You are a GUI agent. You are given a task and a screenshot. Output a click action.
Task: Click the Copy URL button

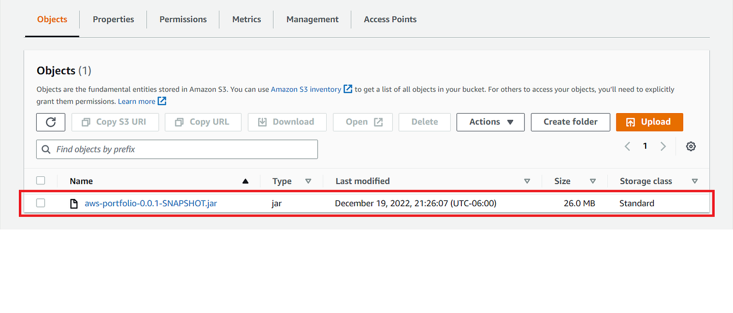pyautogui.click(x=203, y=122)
